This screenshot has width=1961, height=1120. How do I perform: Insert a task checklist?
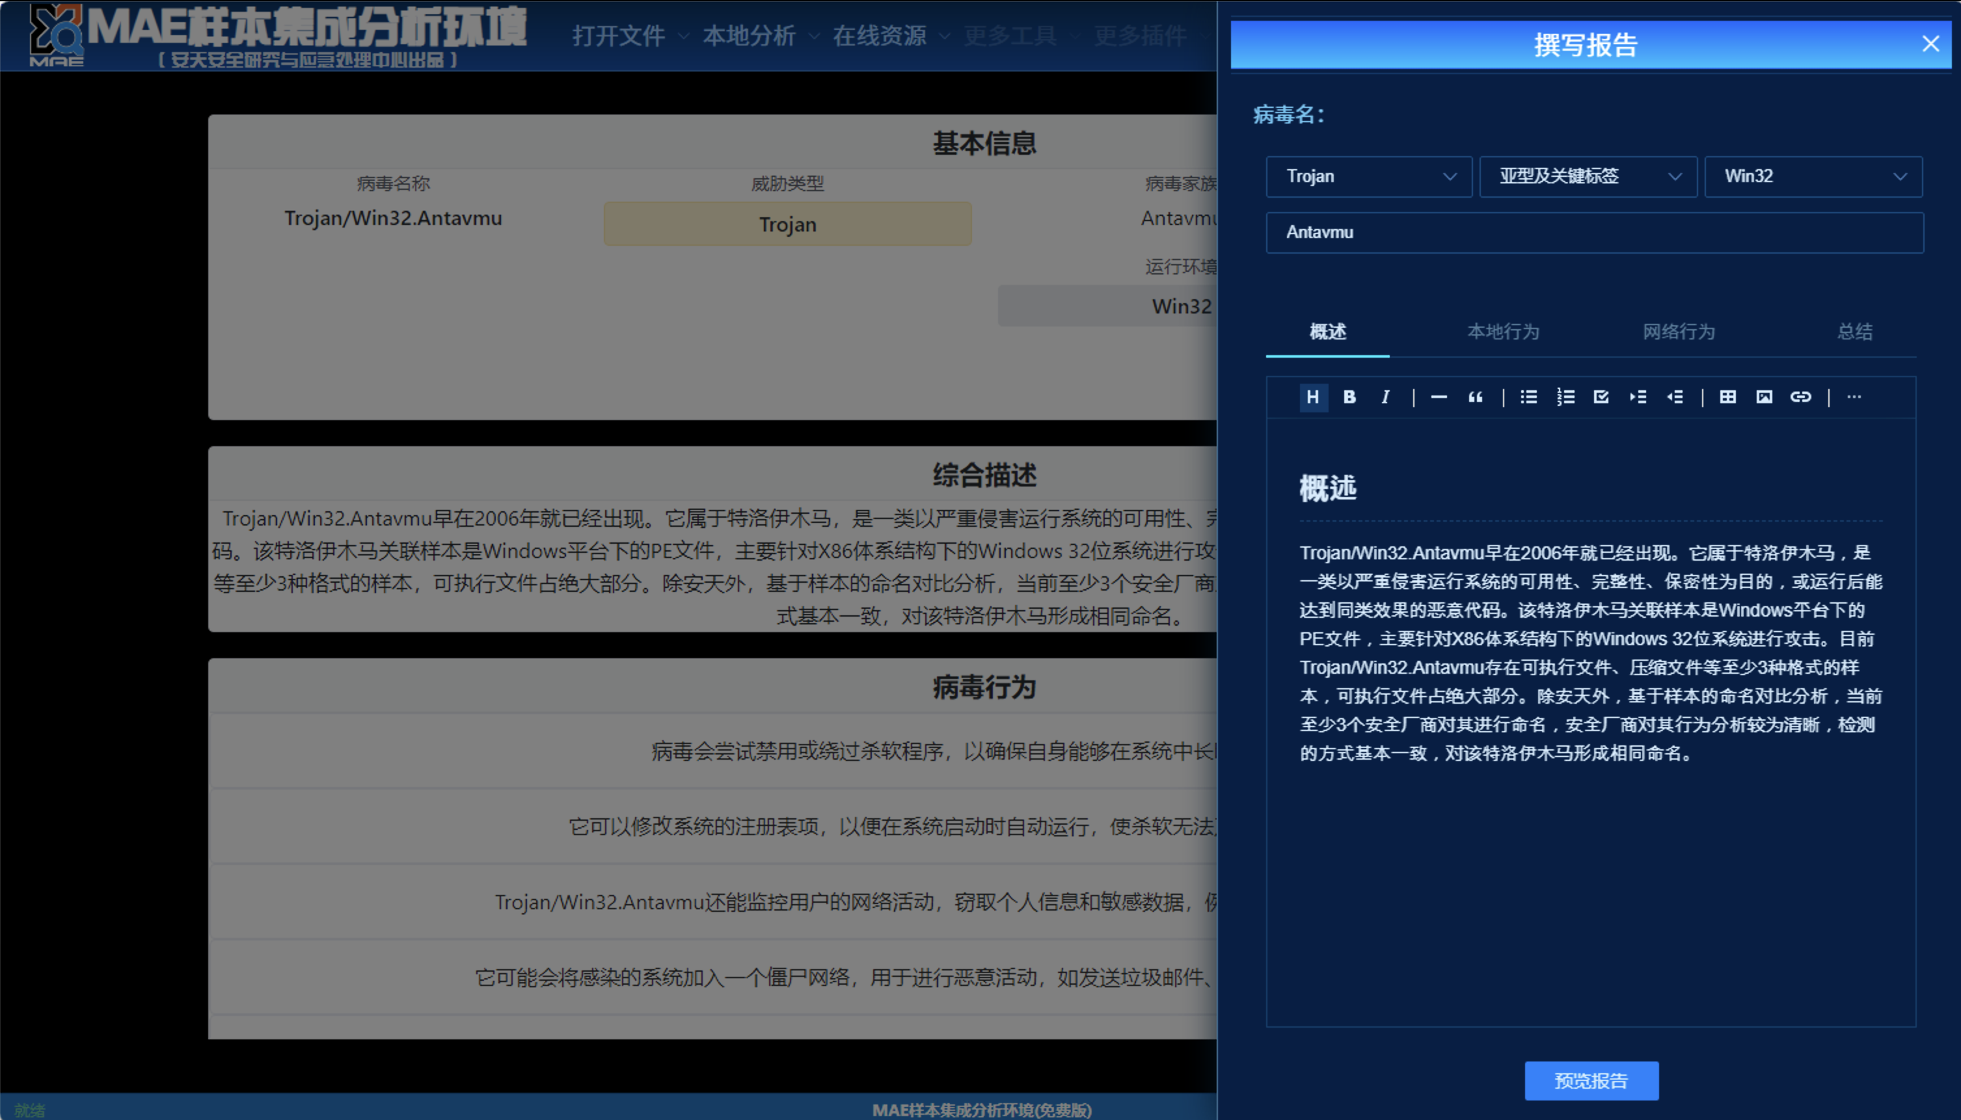1602,397
